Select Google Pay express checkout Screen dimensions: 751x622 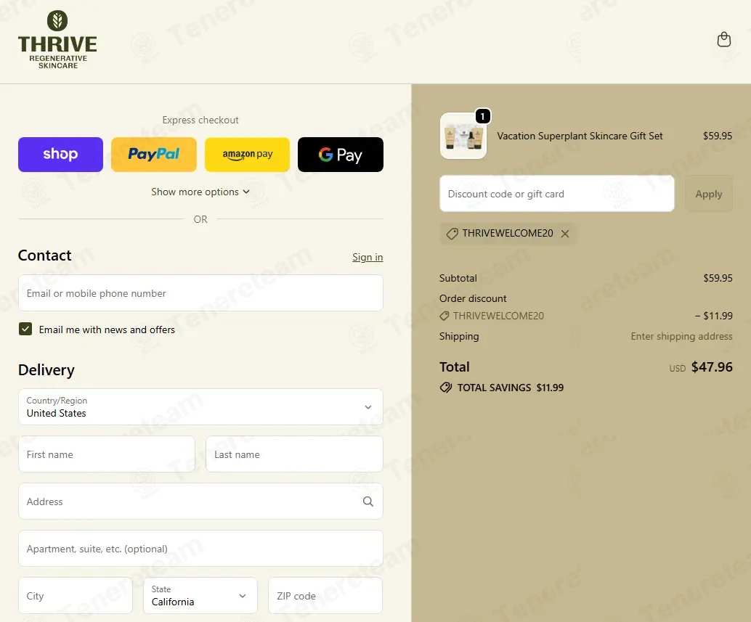tap(341, 155)
